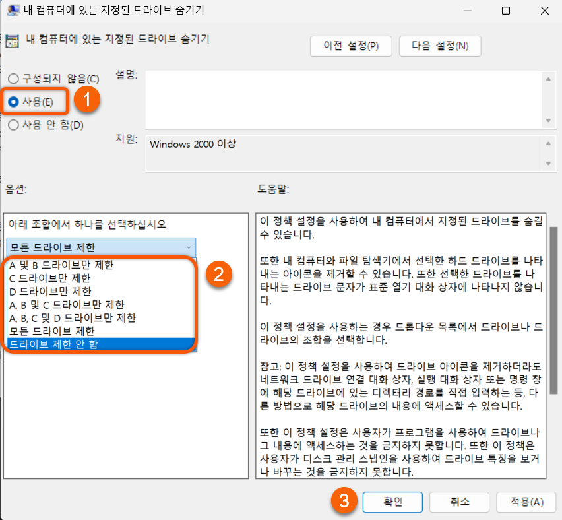The width and height of the screenshot is (562, 520).
Task: Apply changes with the 적용(A) button
Action: pos(526,502)
